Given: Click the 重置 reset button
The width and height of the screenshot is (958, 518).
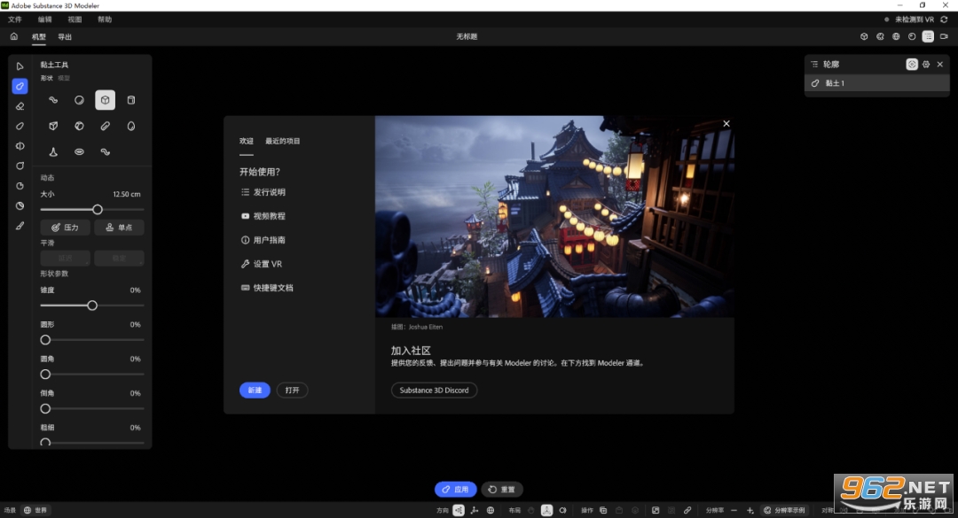Looking at the screenshot, I should [502, 490].
